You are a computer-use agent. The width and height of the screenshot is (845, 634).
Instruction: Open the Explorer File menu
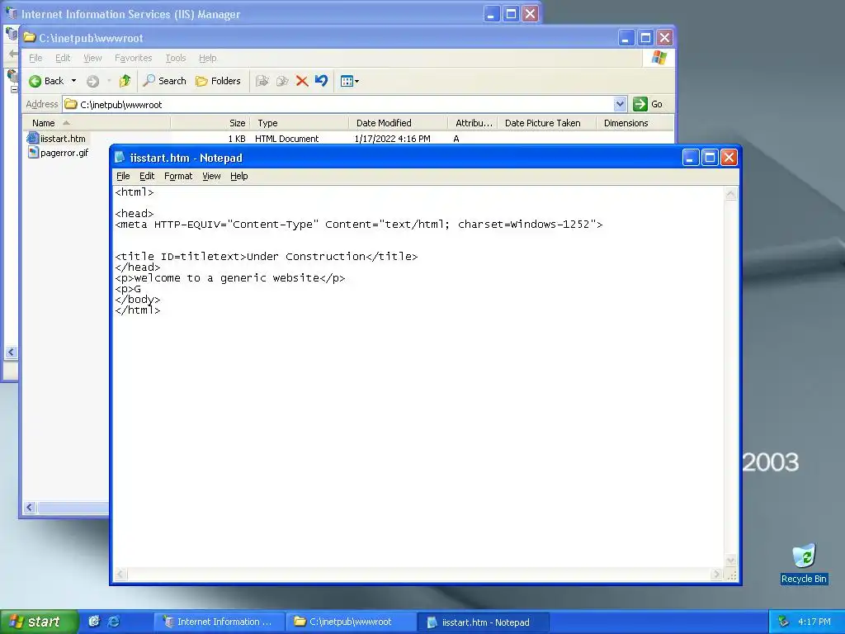pos(35,58)
